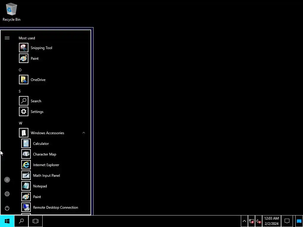Jump using the letter S header
The height and width of the screenshot is (227, 303).
(x=20, y=91)
